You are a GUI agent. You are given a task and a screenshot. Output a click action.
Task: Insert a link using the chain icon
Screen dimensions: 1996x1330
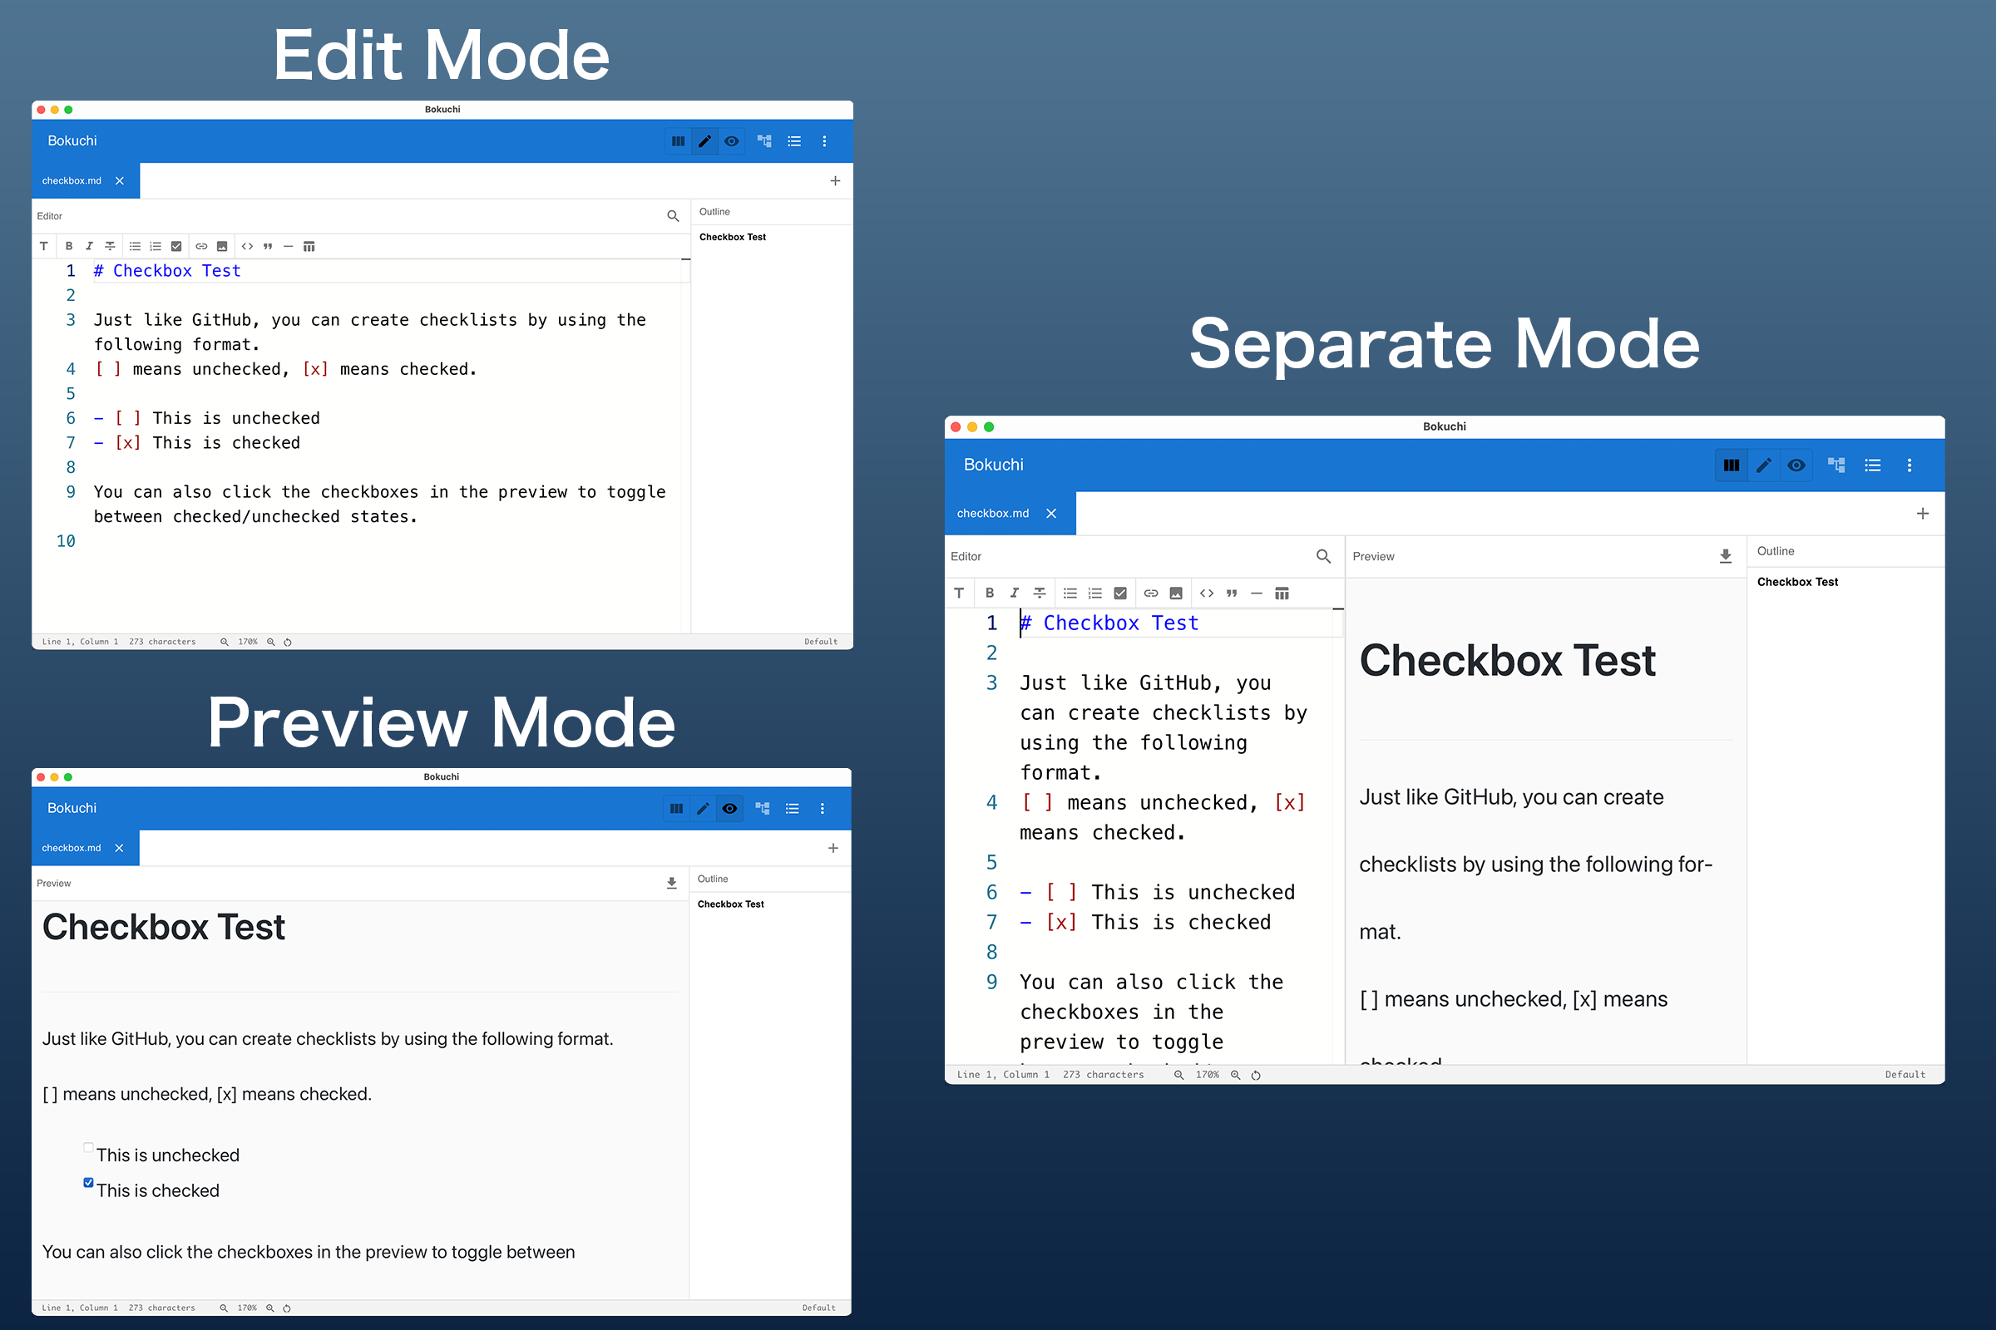[x=202, y=246]
